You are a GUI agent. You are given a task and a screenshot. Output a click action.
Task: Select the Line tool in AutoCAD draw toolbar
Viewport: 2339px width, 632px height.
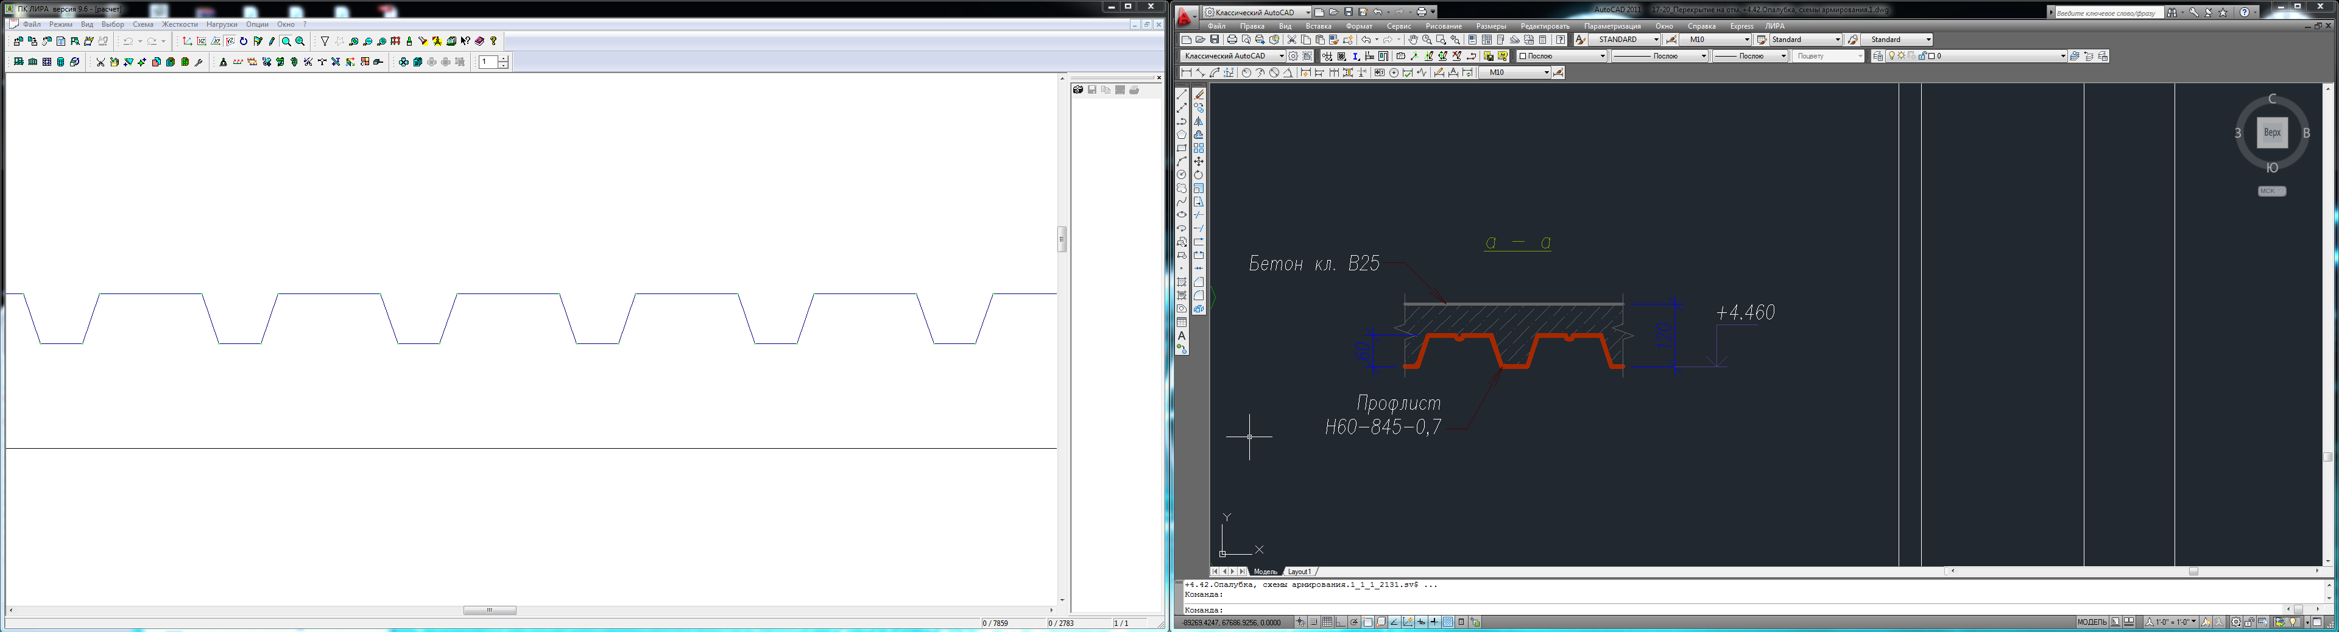(x=1181, y=94)
